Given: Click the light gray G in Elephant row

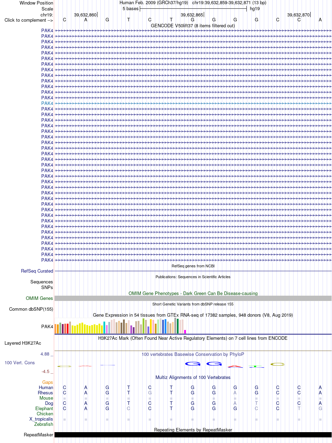Looking at the screenshot, I should (320, 408).
